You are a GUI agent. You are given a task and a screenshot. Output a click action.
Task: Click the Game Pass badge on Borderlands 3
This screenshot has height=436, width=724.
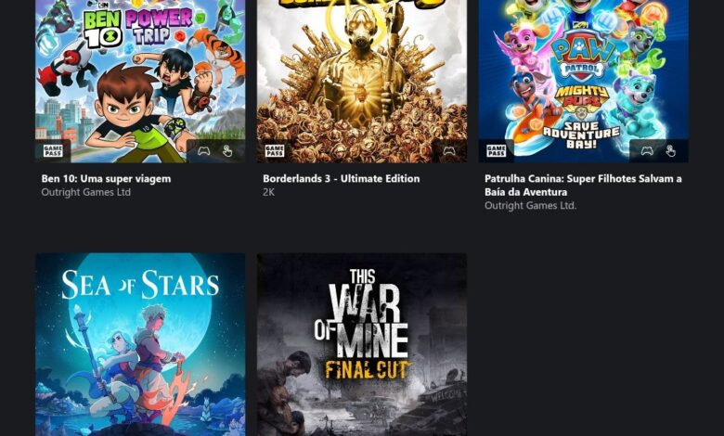pyautogui.click(x=274, y=151)
